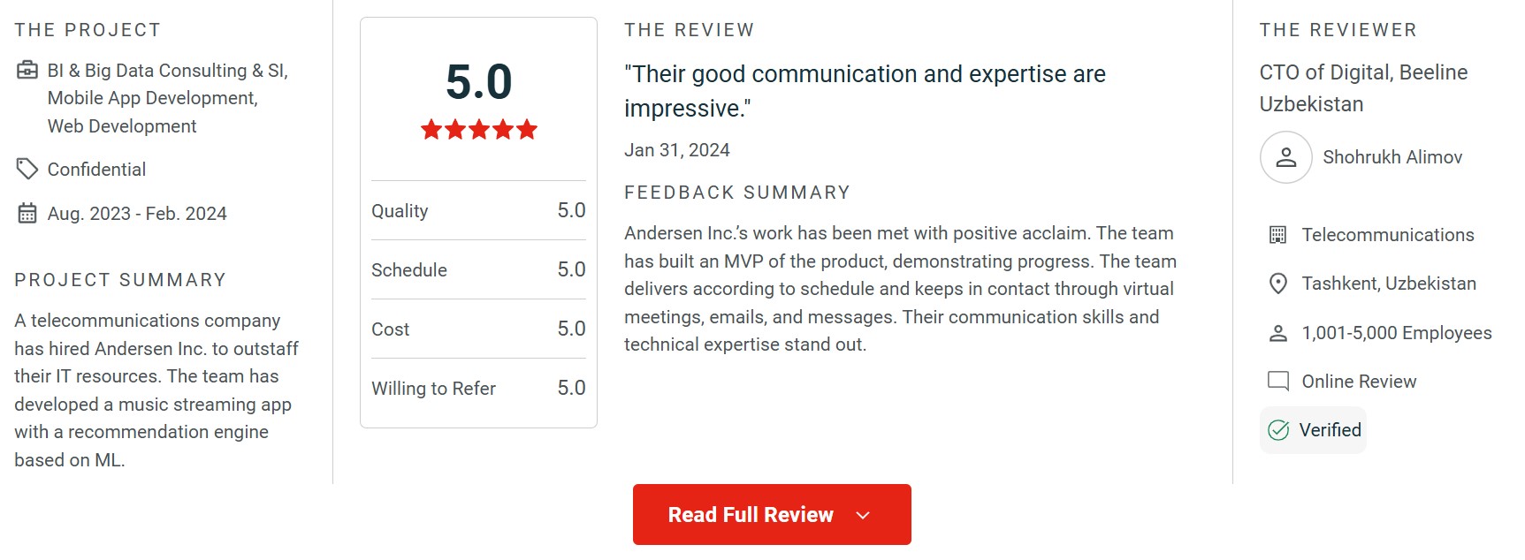Click the Willing to Refer row

point(478,388)
